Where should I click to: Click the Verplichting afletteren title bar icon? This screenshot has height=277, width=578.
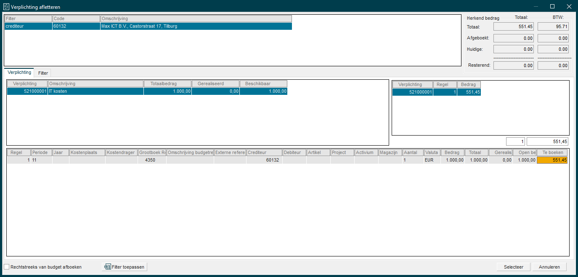point(6,7)
